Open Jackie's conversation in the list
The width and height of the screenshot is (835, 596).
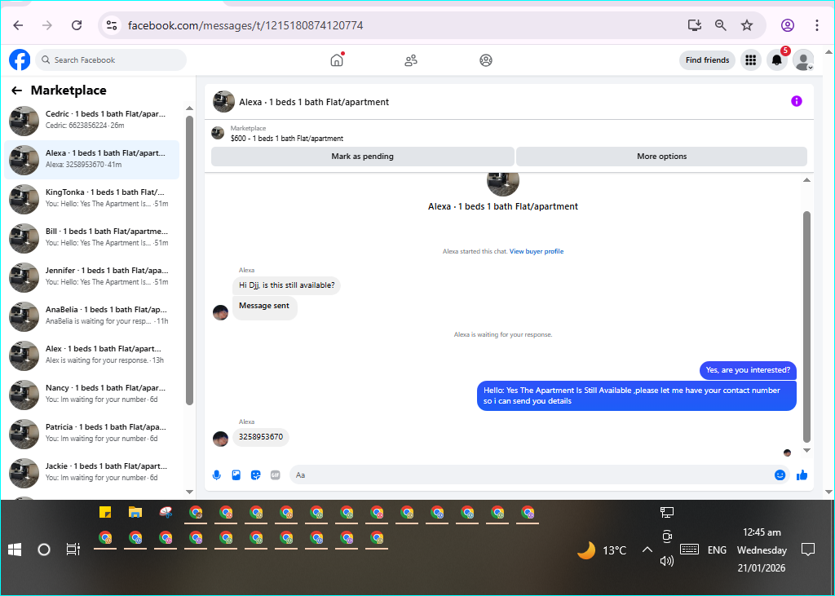click(92, 473)
